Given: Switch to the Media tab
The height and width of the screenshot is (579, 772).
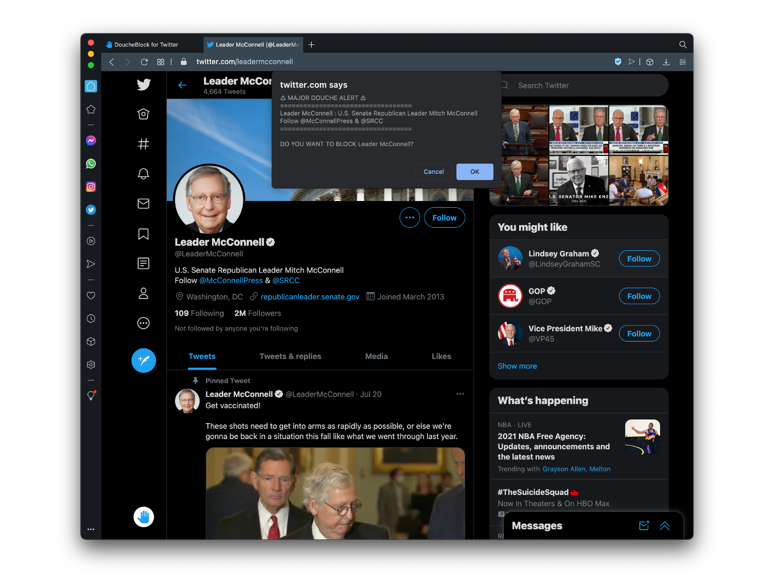Looking at the screenshot, I should point(376,356).
